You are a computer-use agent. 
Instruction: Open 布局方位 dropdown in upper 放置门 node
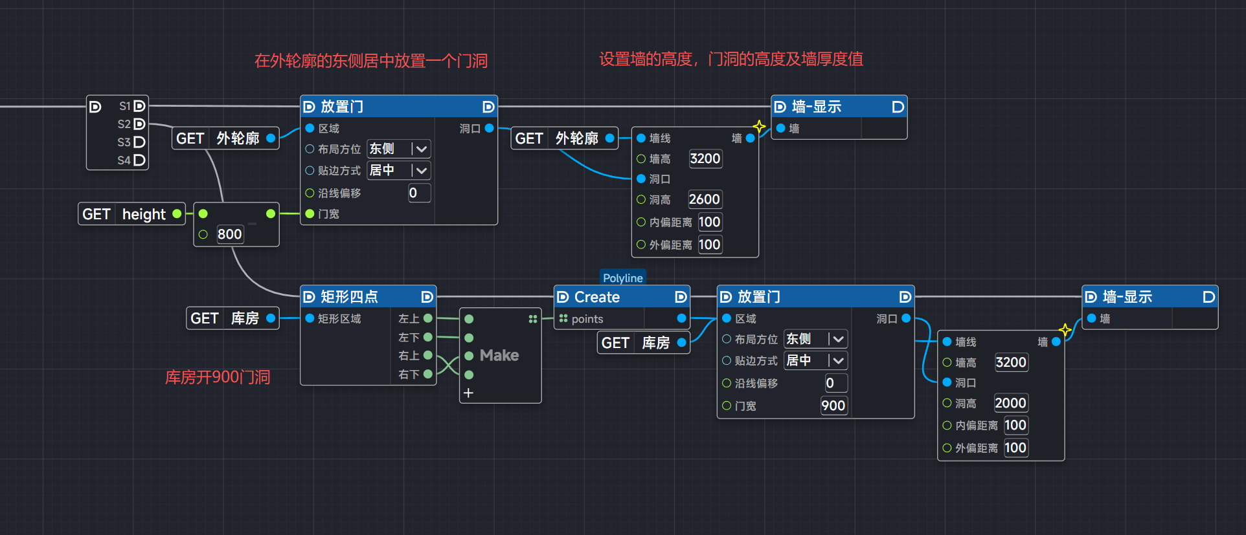[421, 149]
